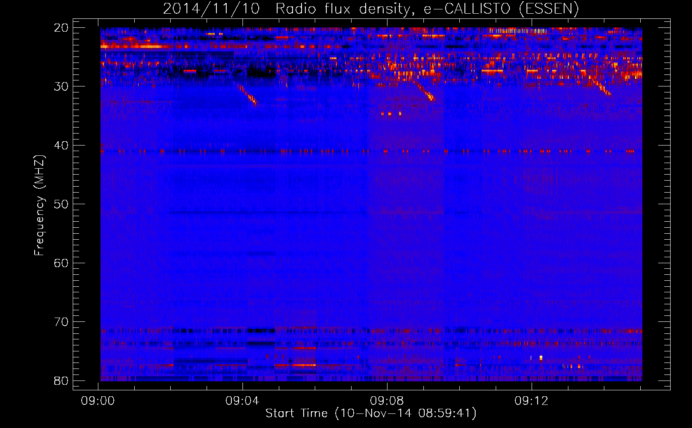The width and height of the screenshot is (692, 428).
Task: Click the frequency tick label '30'
Action: (61, 86)
